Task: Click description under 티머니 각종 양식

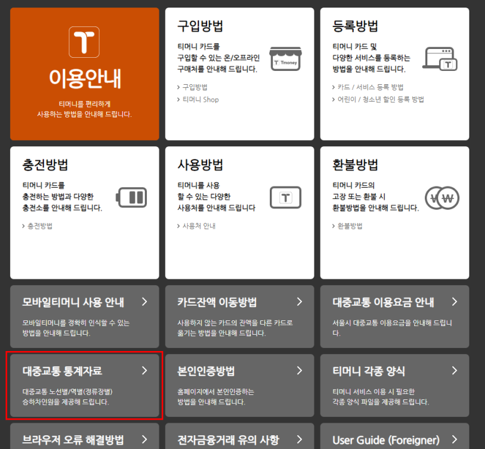Action: point(381,397)
